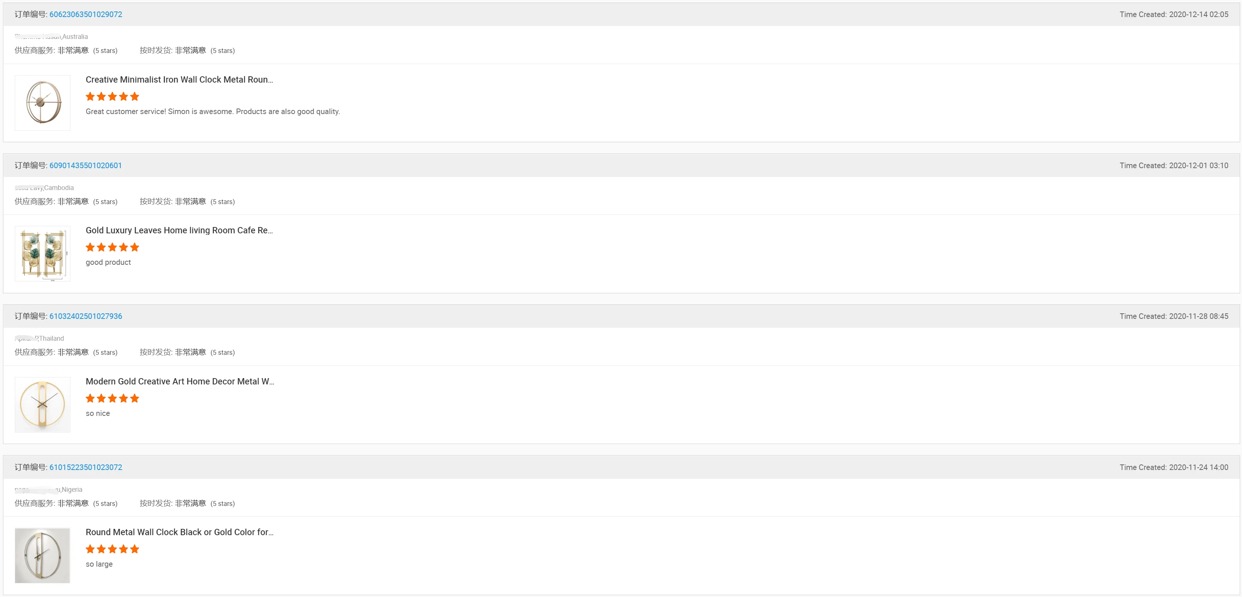1242x597 pixels.
Task: Click the minimalist iron wall clock thumbnail
Action: pos(43,103)
